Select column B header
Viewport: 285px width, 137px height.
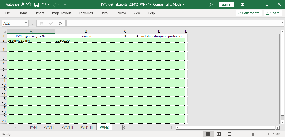click(x=86, y=32)
